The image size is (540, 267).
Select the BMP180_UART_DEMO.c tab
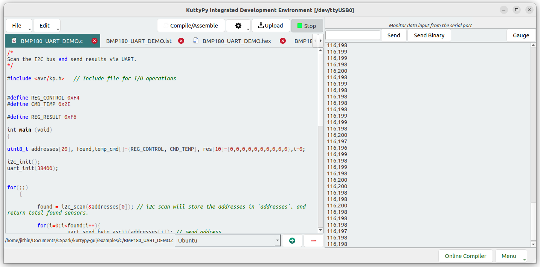(52, 41)
